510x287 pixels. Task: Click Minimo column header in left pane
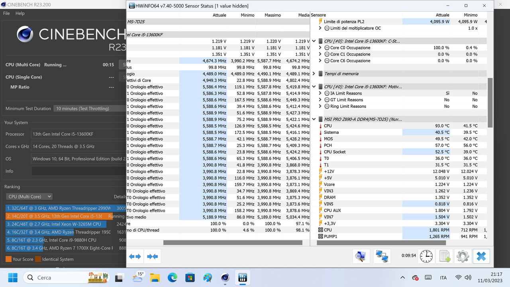(247, 15)
